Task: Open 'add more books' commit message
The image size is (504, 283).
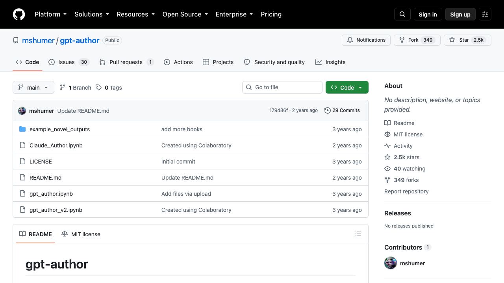Action: click(x=182, y=129)
